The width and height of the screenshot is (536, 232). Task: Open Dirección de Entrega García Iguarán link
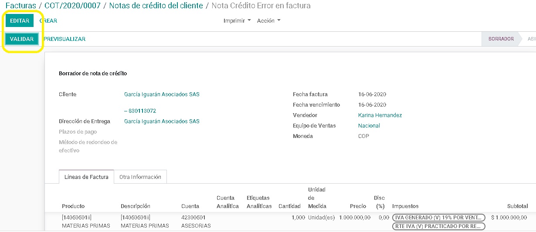pos(162,121)
